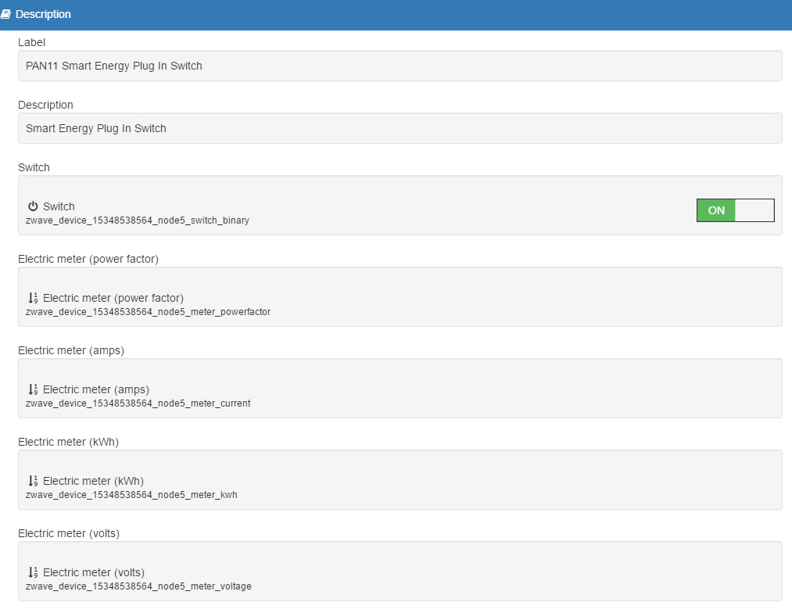
Task: Select the Electric meter (power factor) channel name
Action: (113, 298)
